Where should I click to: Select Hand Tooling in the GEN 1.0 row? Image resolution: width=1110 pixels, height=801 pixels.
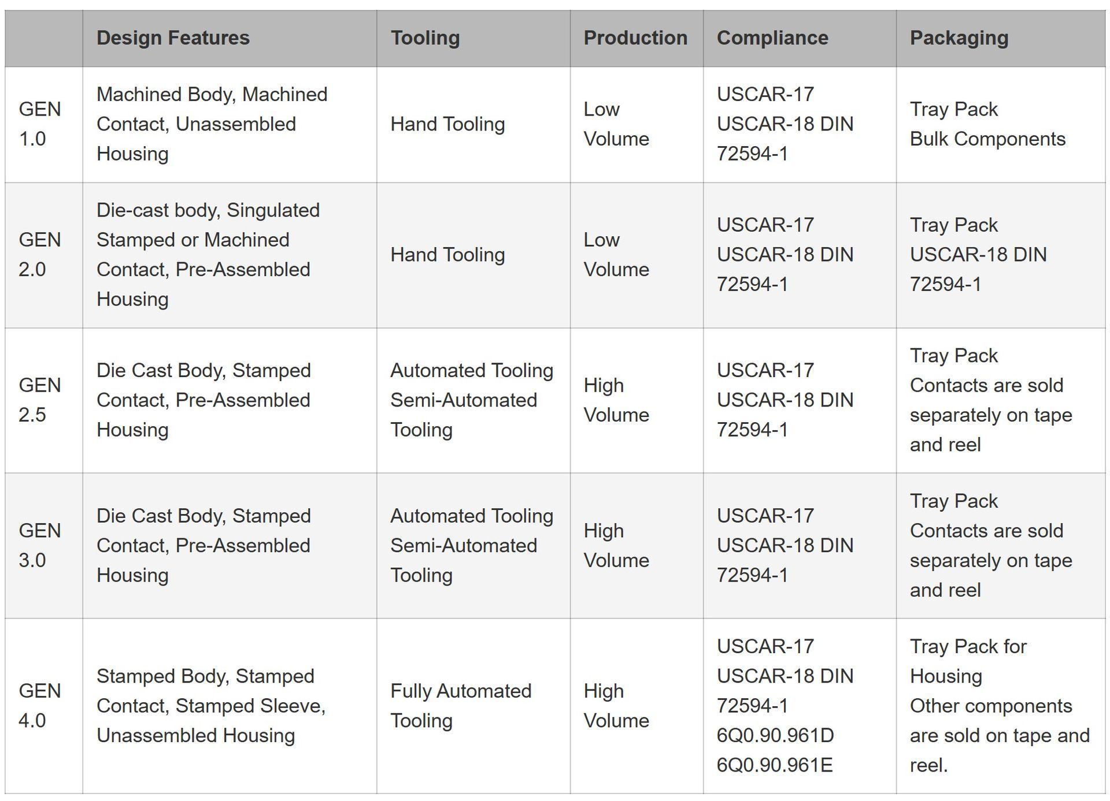pyautogui.click(x=447, y=124)
